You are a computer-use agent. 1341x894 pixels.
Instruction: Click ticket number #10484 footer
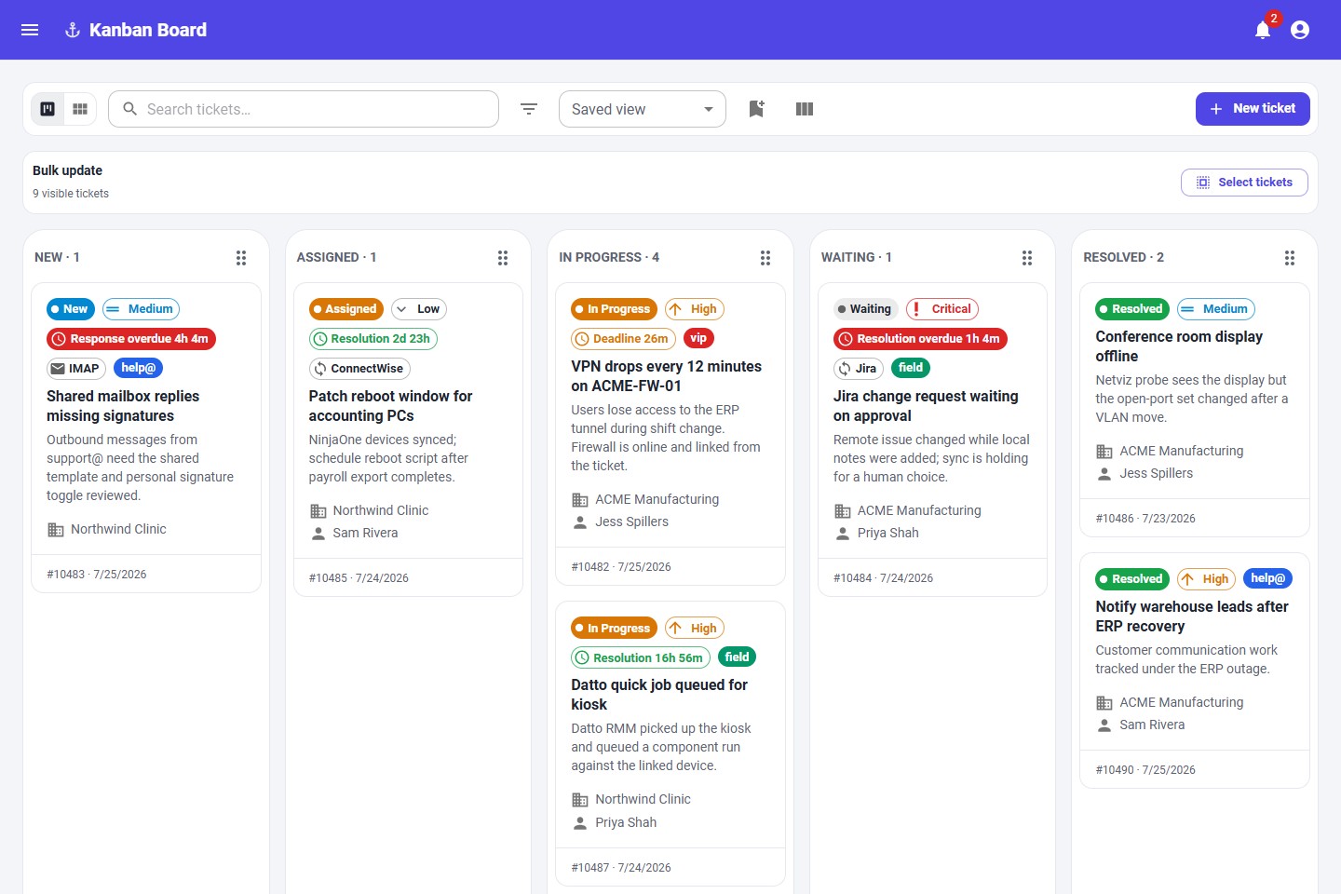click(883, 578)
